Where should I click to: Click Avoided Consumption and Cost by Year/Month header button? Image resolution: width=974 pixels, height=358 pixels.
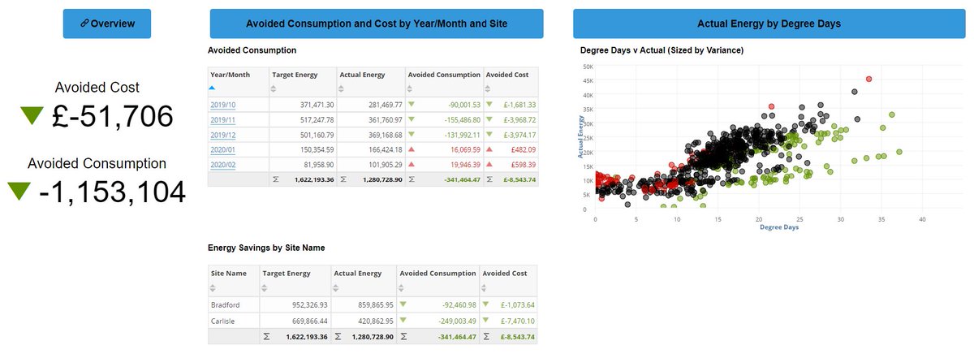(x=377, y=24)
